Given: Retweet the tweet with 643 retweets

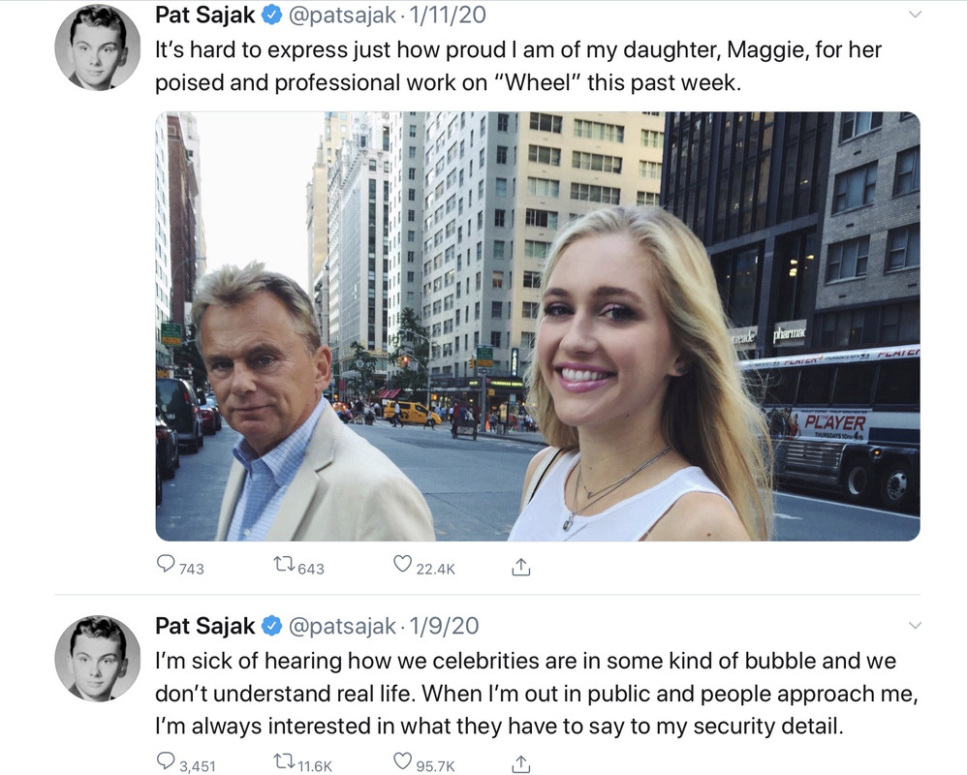Looking at the screenshot, I should [284, 564].
